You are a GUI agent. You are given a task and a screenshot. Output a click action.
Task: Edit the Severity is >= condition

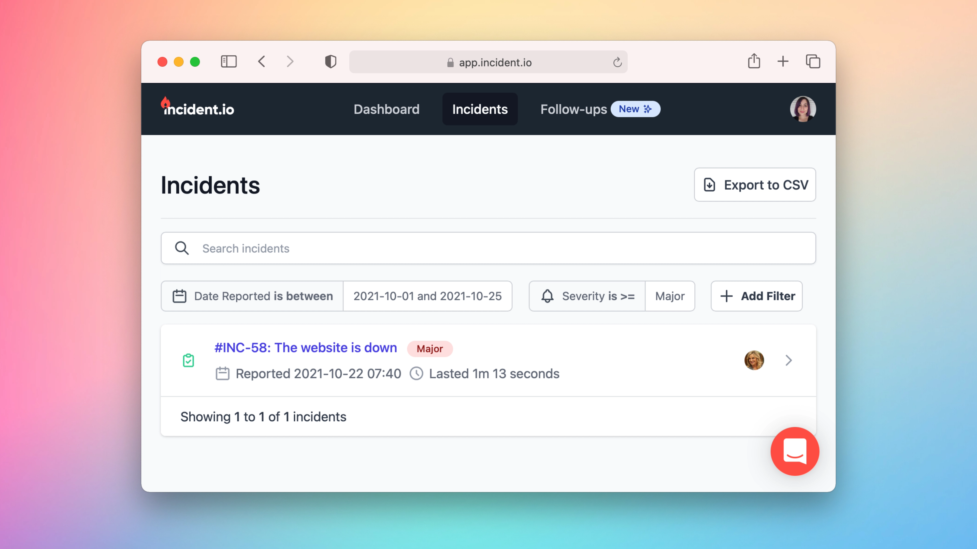tap(587, 296)
